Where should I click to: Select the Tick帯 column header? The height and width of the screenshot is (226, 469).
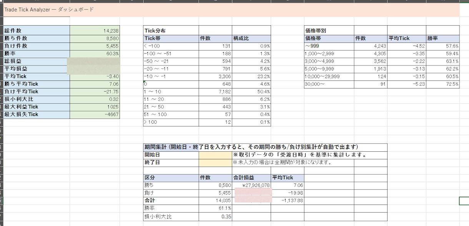[171, 38]
